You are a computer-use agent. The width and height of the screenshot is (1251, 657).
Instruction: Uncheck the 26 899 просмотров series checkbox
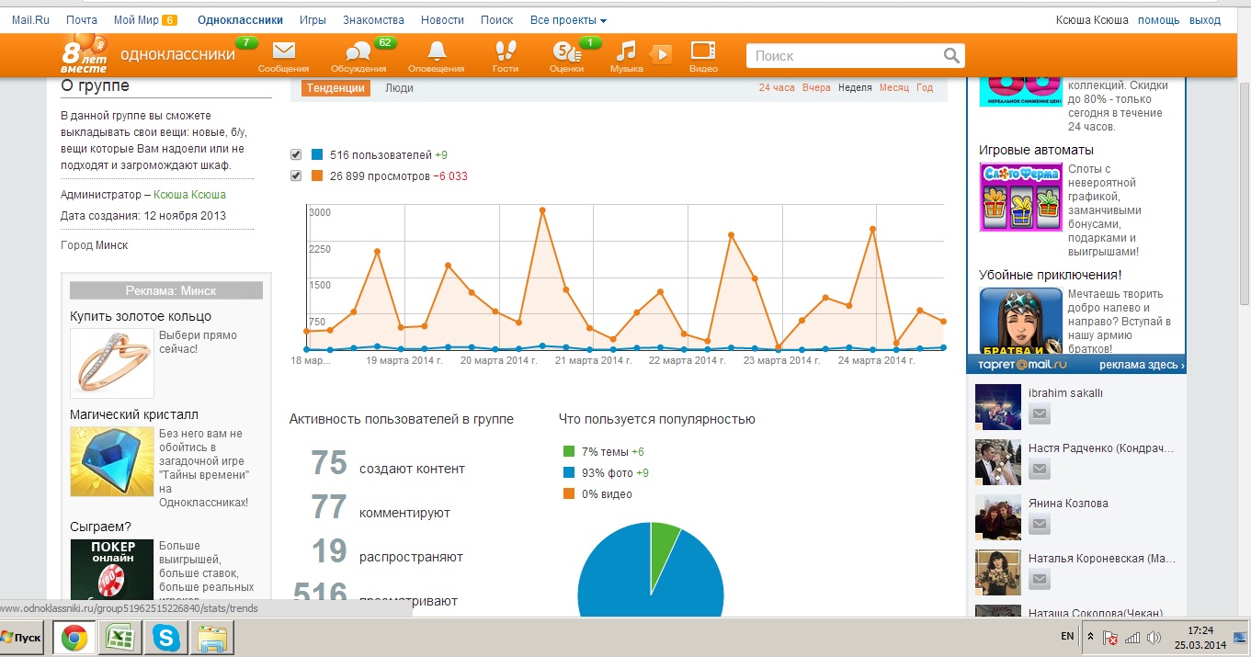pyautogui.click(x=296, y=176)
